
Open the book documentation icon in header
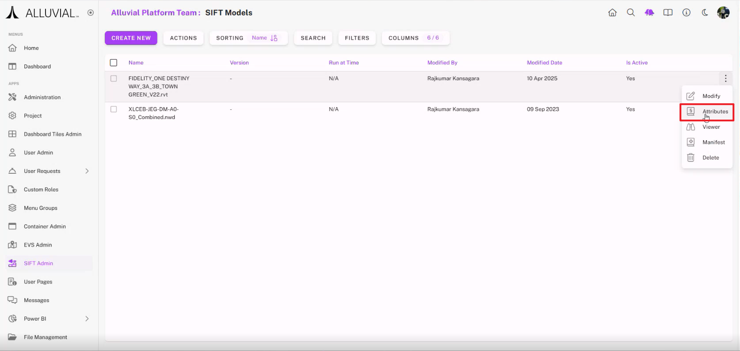[x=668, y=13]
